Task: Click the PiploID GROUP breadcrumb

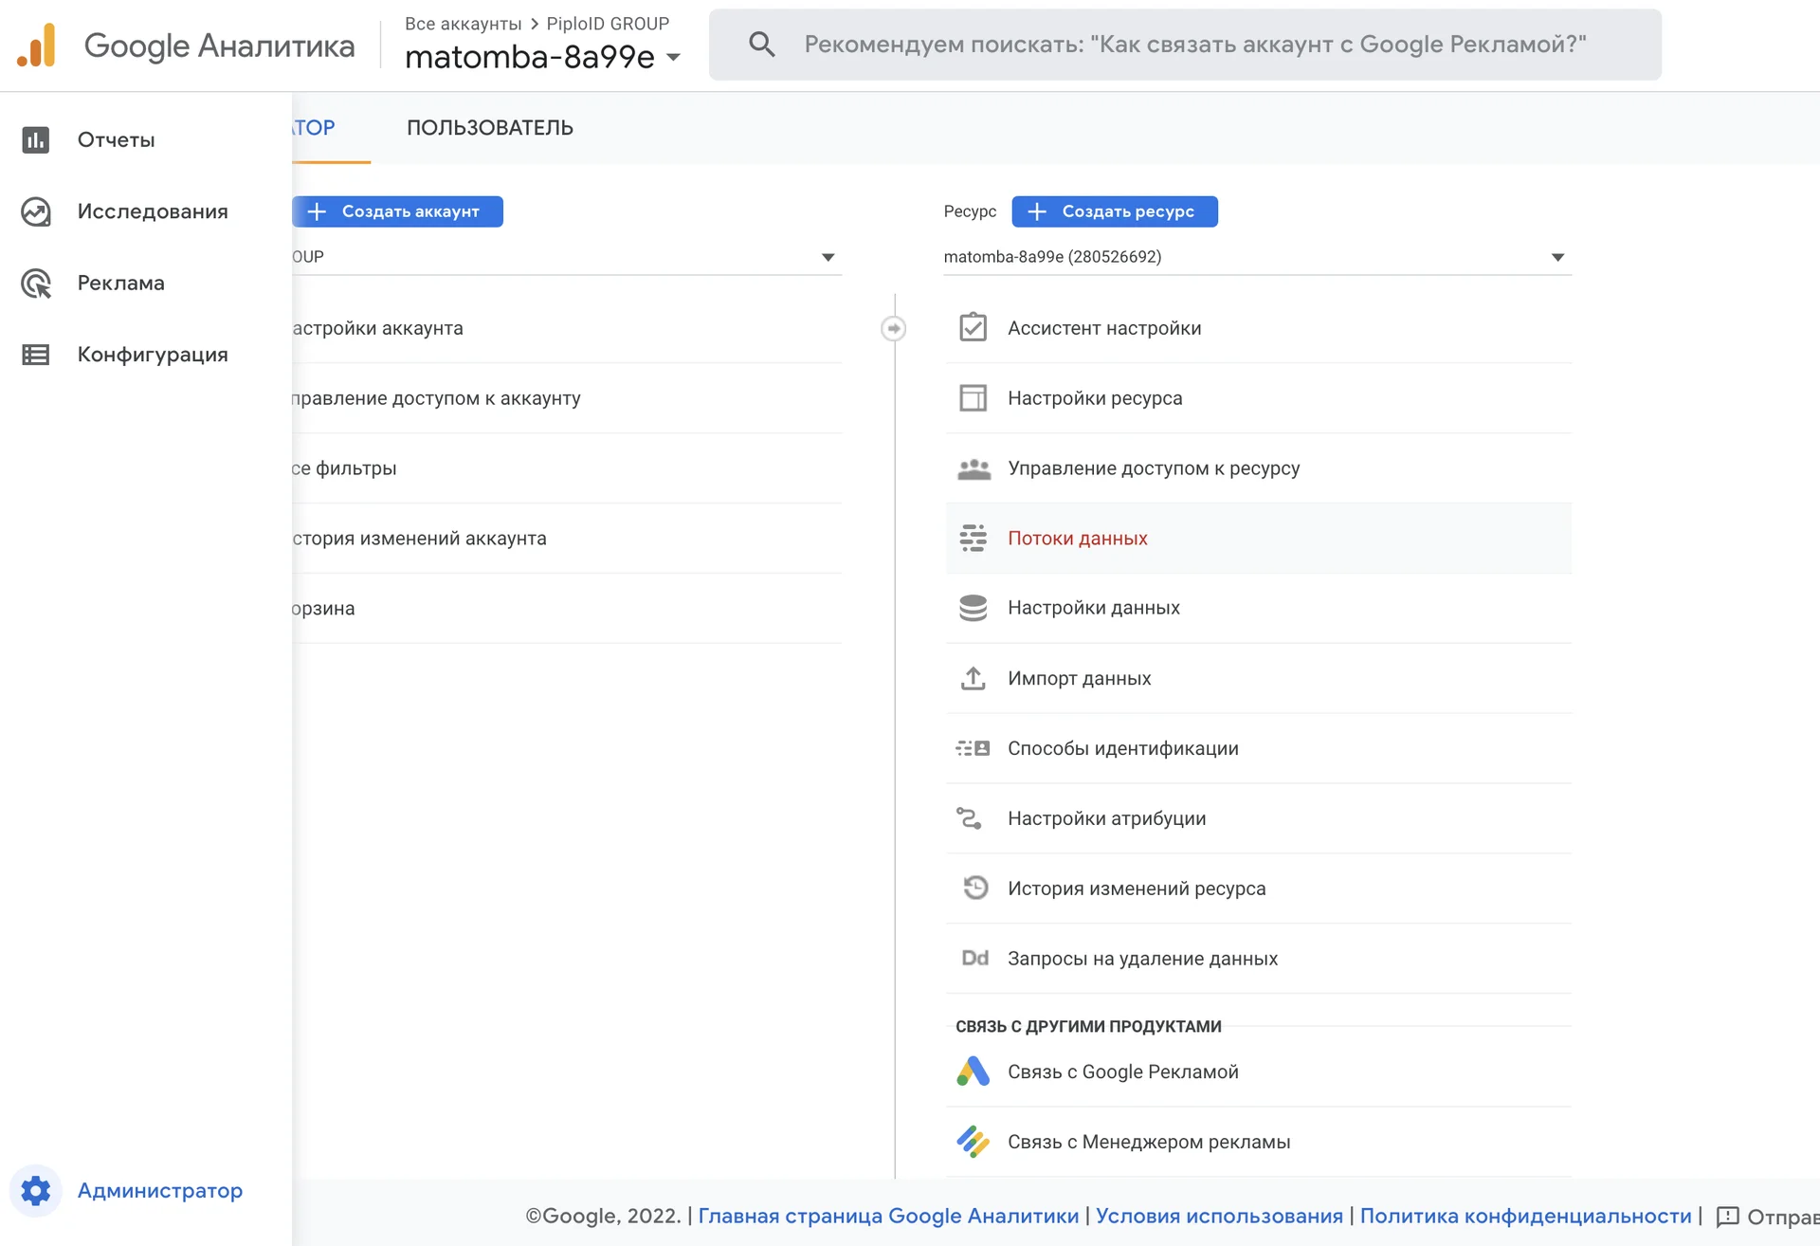Action: 608,24
